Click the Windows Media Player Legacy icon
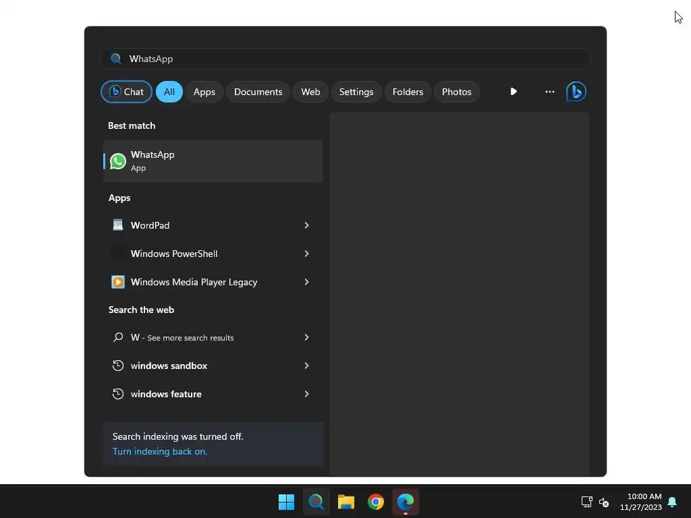The width and height of the screenshot is (691, 518). click(117, 282)
